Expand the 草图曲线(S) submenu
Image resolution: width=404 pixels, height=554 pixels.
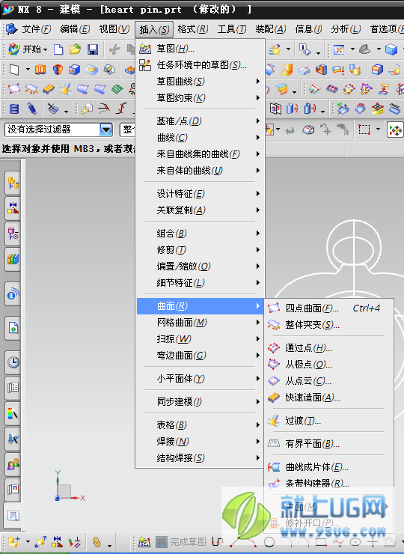click(x=200, y=82)
